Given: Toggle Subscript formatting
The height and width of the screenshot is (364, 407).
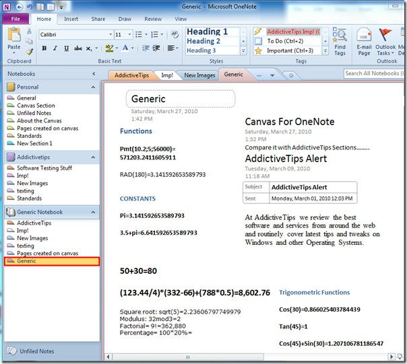Looking at the screenshot, I should point(89,48).
